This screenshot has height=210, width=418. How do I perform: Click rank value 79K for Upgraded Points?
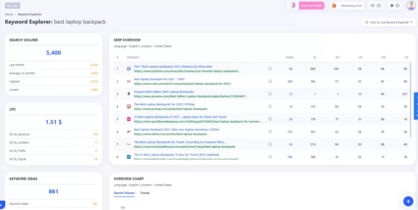click(290, 157)
